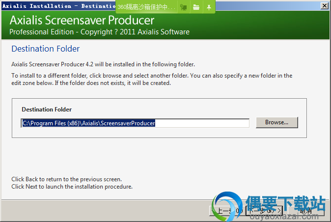This screenshot has width=331, height=222.
Task: Click the bold "Destination Folder" group label
Action: tap(47, 110)
